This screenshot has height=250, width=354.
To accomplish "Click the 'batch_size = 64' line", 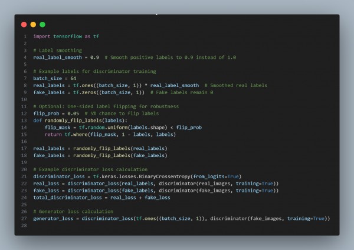I will click(55, 78).
